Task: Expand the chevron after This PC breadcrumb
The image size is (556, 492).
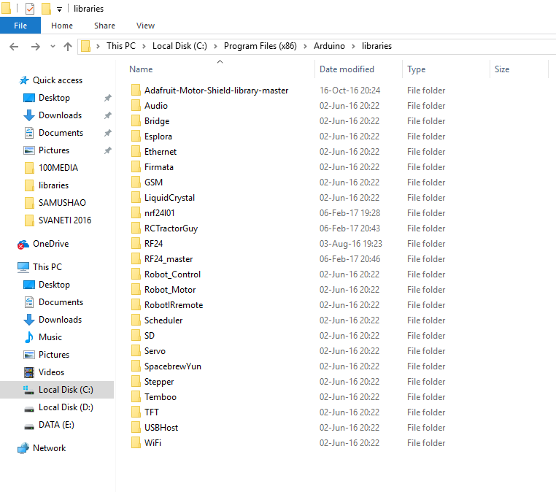Action: (x=144, y=47)
